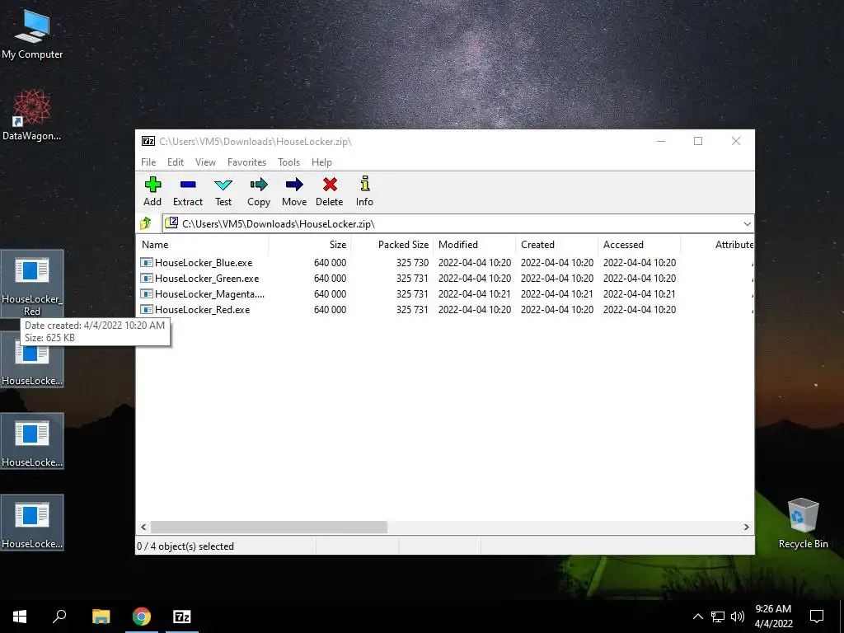The width and height of the screenshot is (844, 633).
Task: Click the Delete toolbar icon
Action: coord(330,185)
